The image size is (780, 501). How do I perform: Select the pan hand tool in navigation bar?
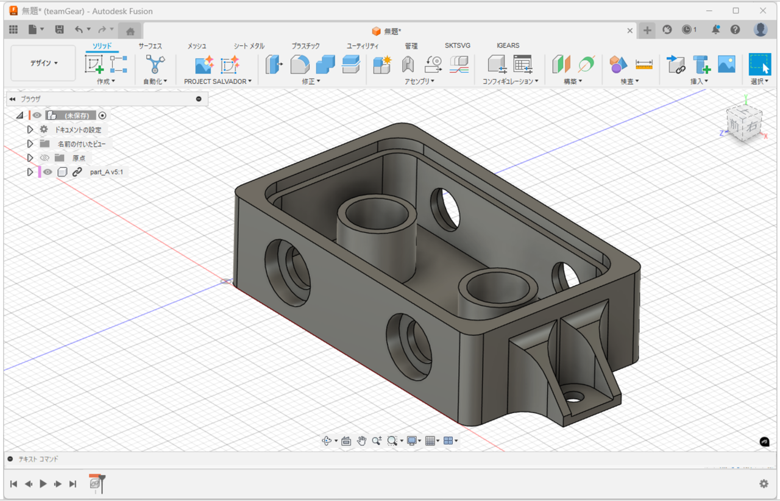tap(361, 441)
